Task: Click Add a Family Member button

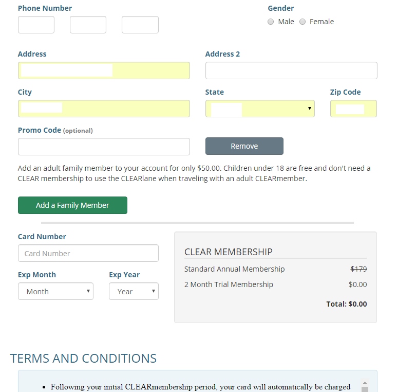Action: click(72, 205)
